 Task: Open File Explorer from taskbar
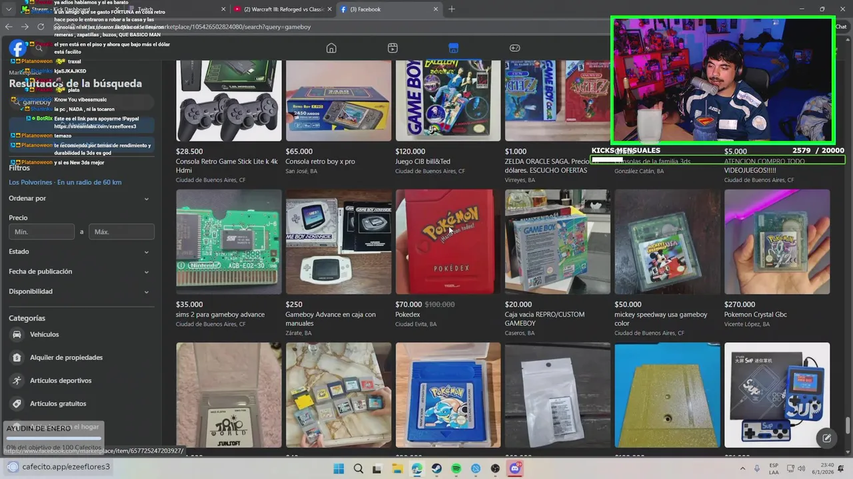pyautogui.click(x=397, y=468)
